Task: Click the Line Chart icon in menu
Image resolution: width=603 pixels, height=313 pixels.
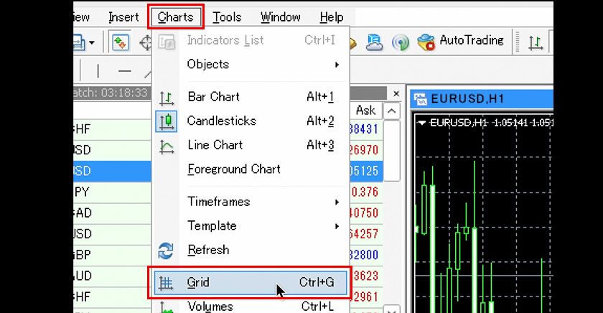Action: pos(167,146)
